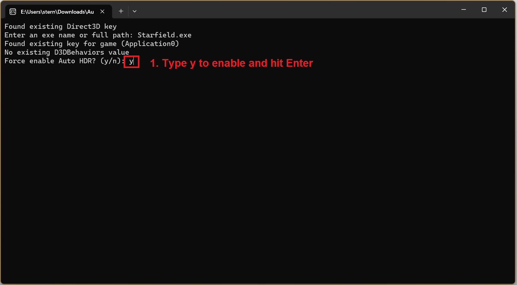Click the Starfield.exe text
This screenshot has height=285, width=517.
(164, 35)
